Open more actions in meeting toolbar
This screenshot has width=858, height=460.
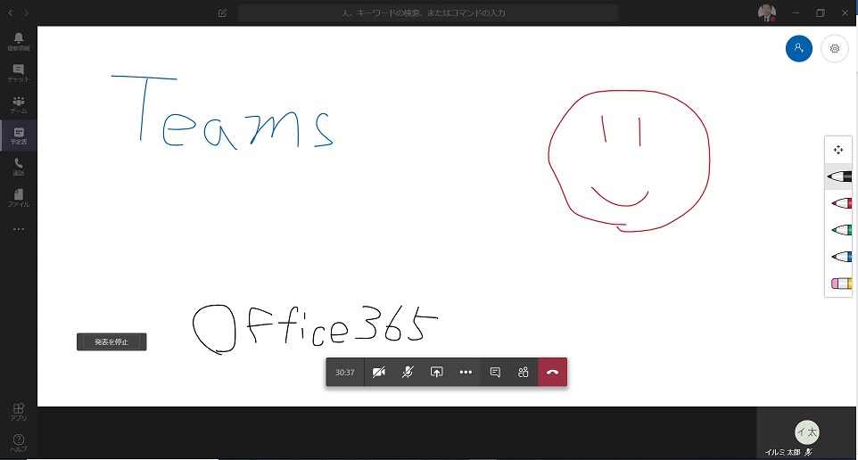(x=466, y=372)
